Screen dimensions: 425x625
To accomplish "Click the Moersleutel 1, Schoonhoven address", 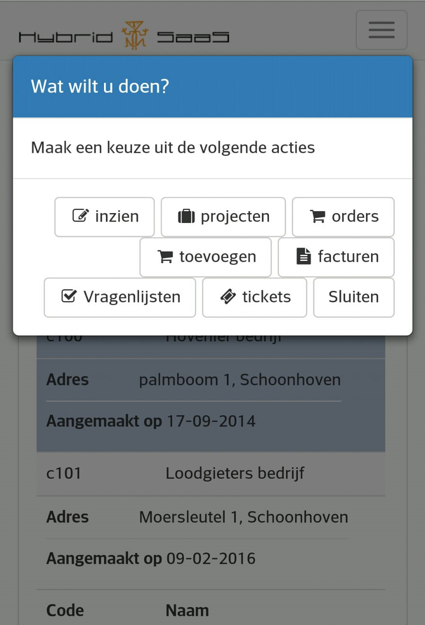I will click(243, 517).
